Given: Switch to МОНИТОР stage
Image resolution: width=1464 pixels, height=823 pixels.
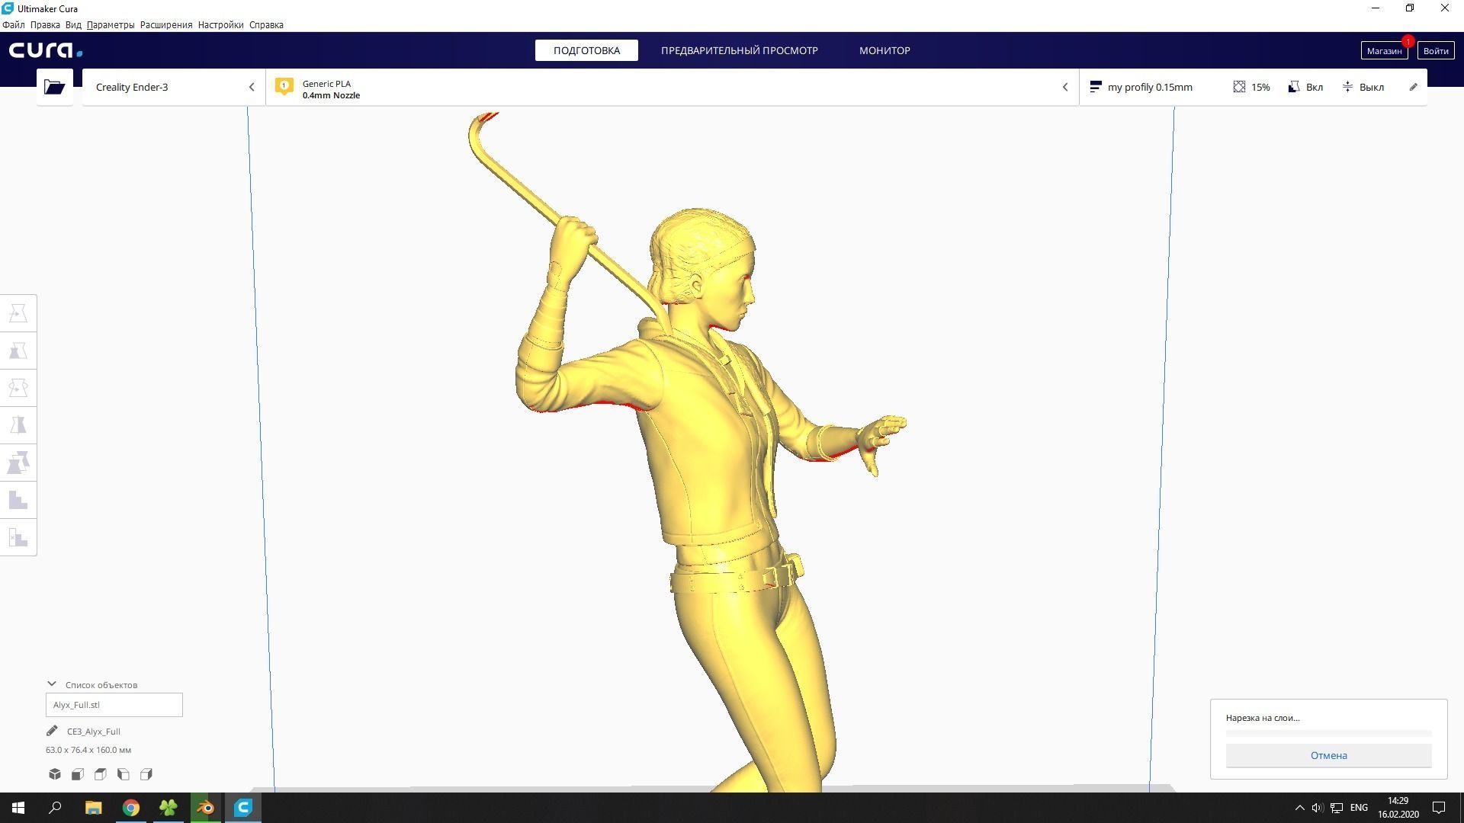Looking at the screenshot, I should coord(884,50).
